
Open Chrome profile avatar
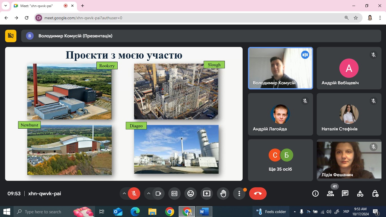tap(370, 18)
